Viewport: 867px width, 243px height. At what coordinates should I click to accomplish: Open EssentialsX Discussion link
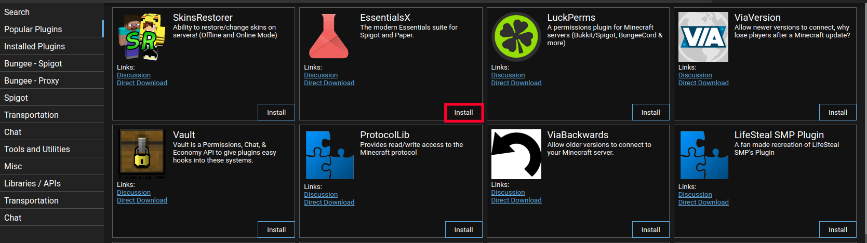tap(321, 75)
